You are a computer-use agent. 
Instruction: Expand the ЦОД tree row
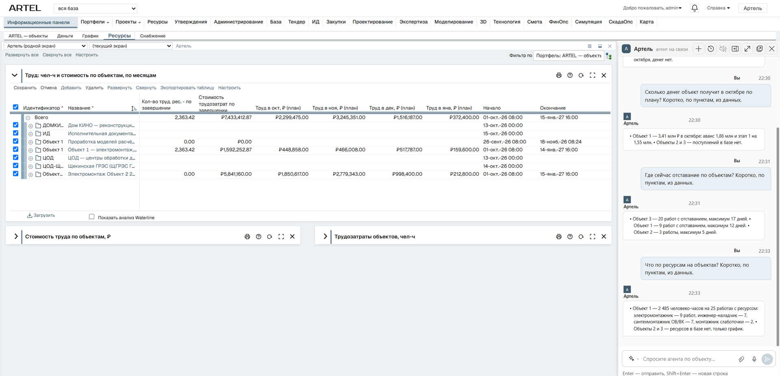[x=30, y=158]
